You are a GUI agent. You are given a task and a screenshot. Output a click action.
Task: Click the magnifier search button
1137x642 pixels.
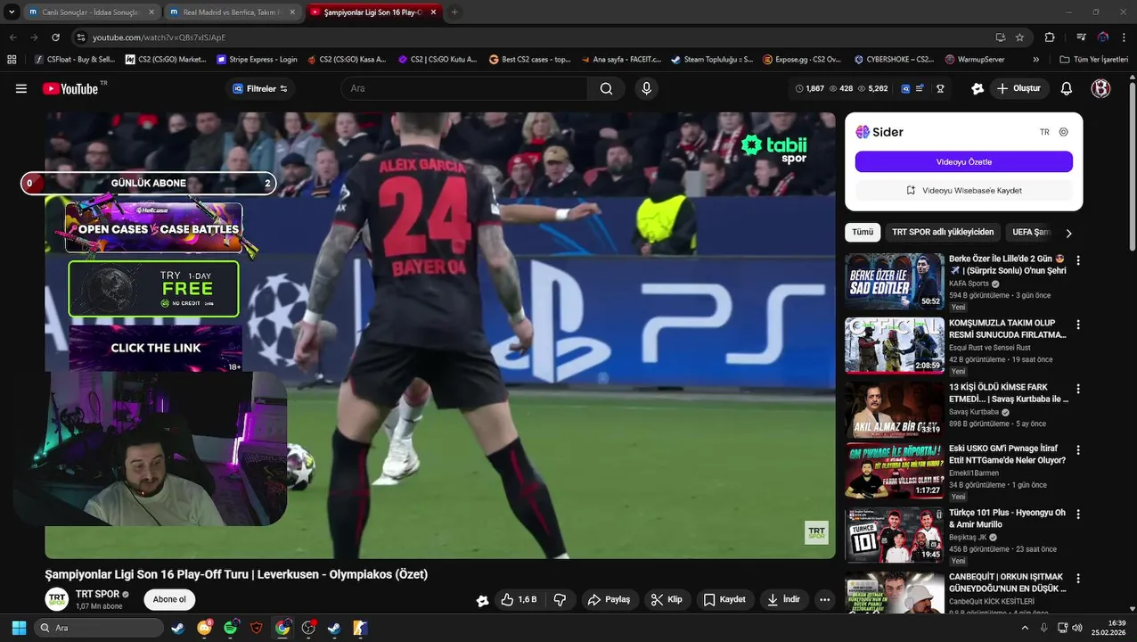pyautogui.click(x=606, y=88)
